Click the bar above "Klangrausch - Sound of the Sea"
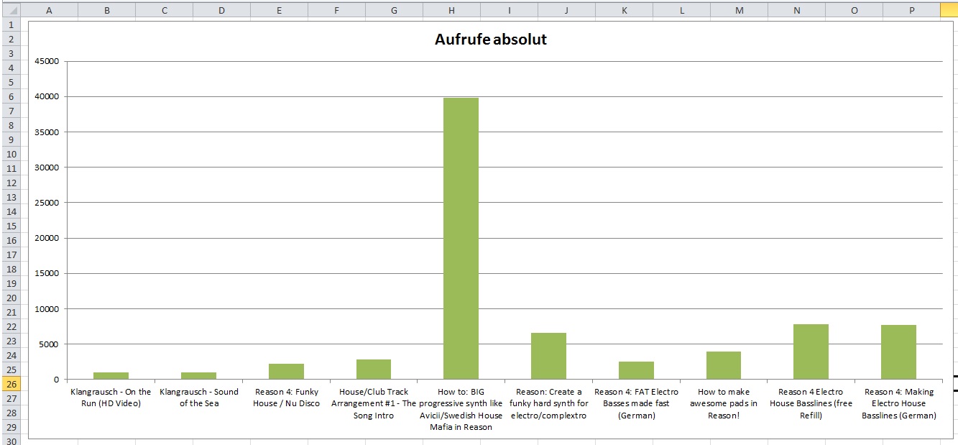The width and height of the screenshot is (958, 445). click(x=198, y=375)
